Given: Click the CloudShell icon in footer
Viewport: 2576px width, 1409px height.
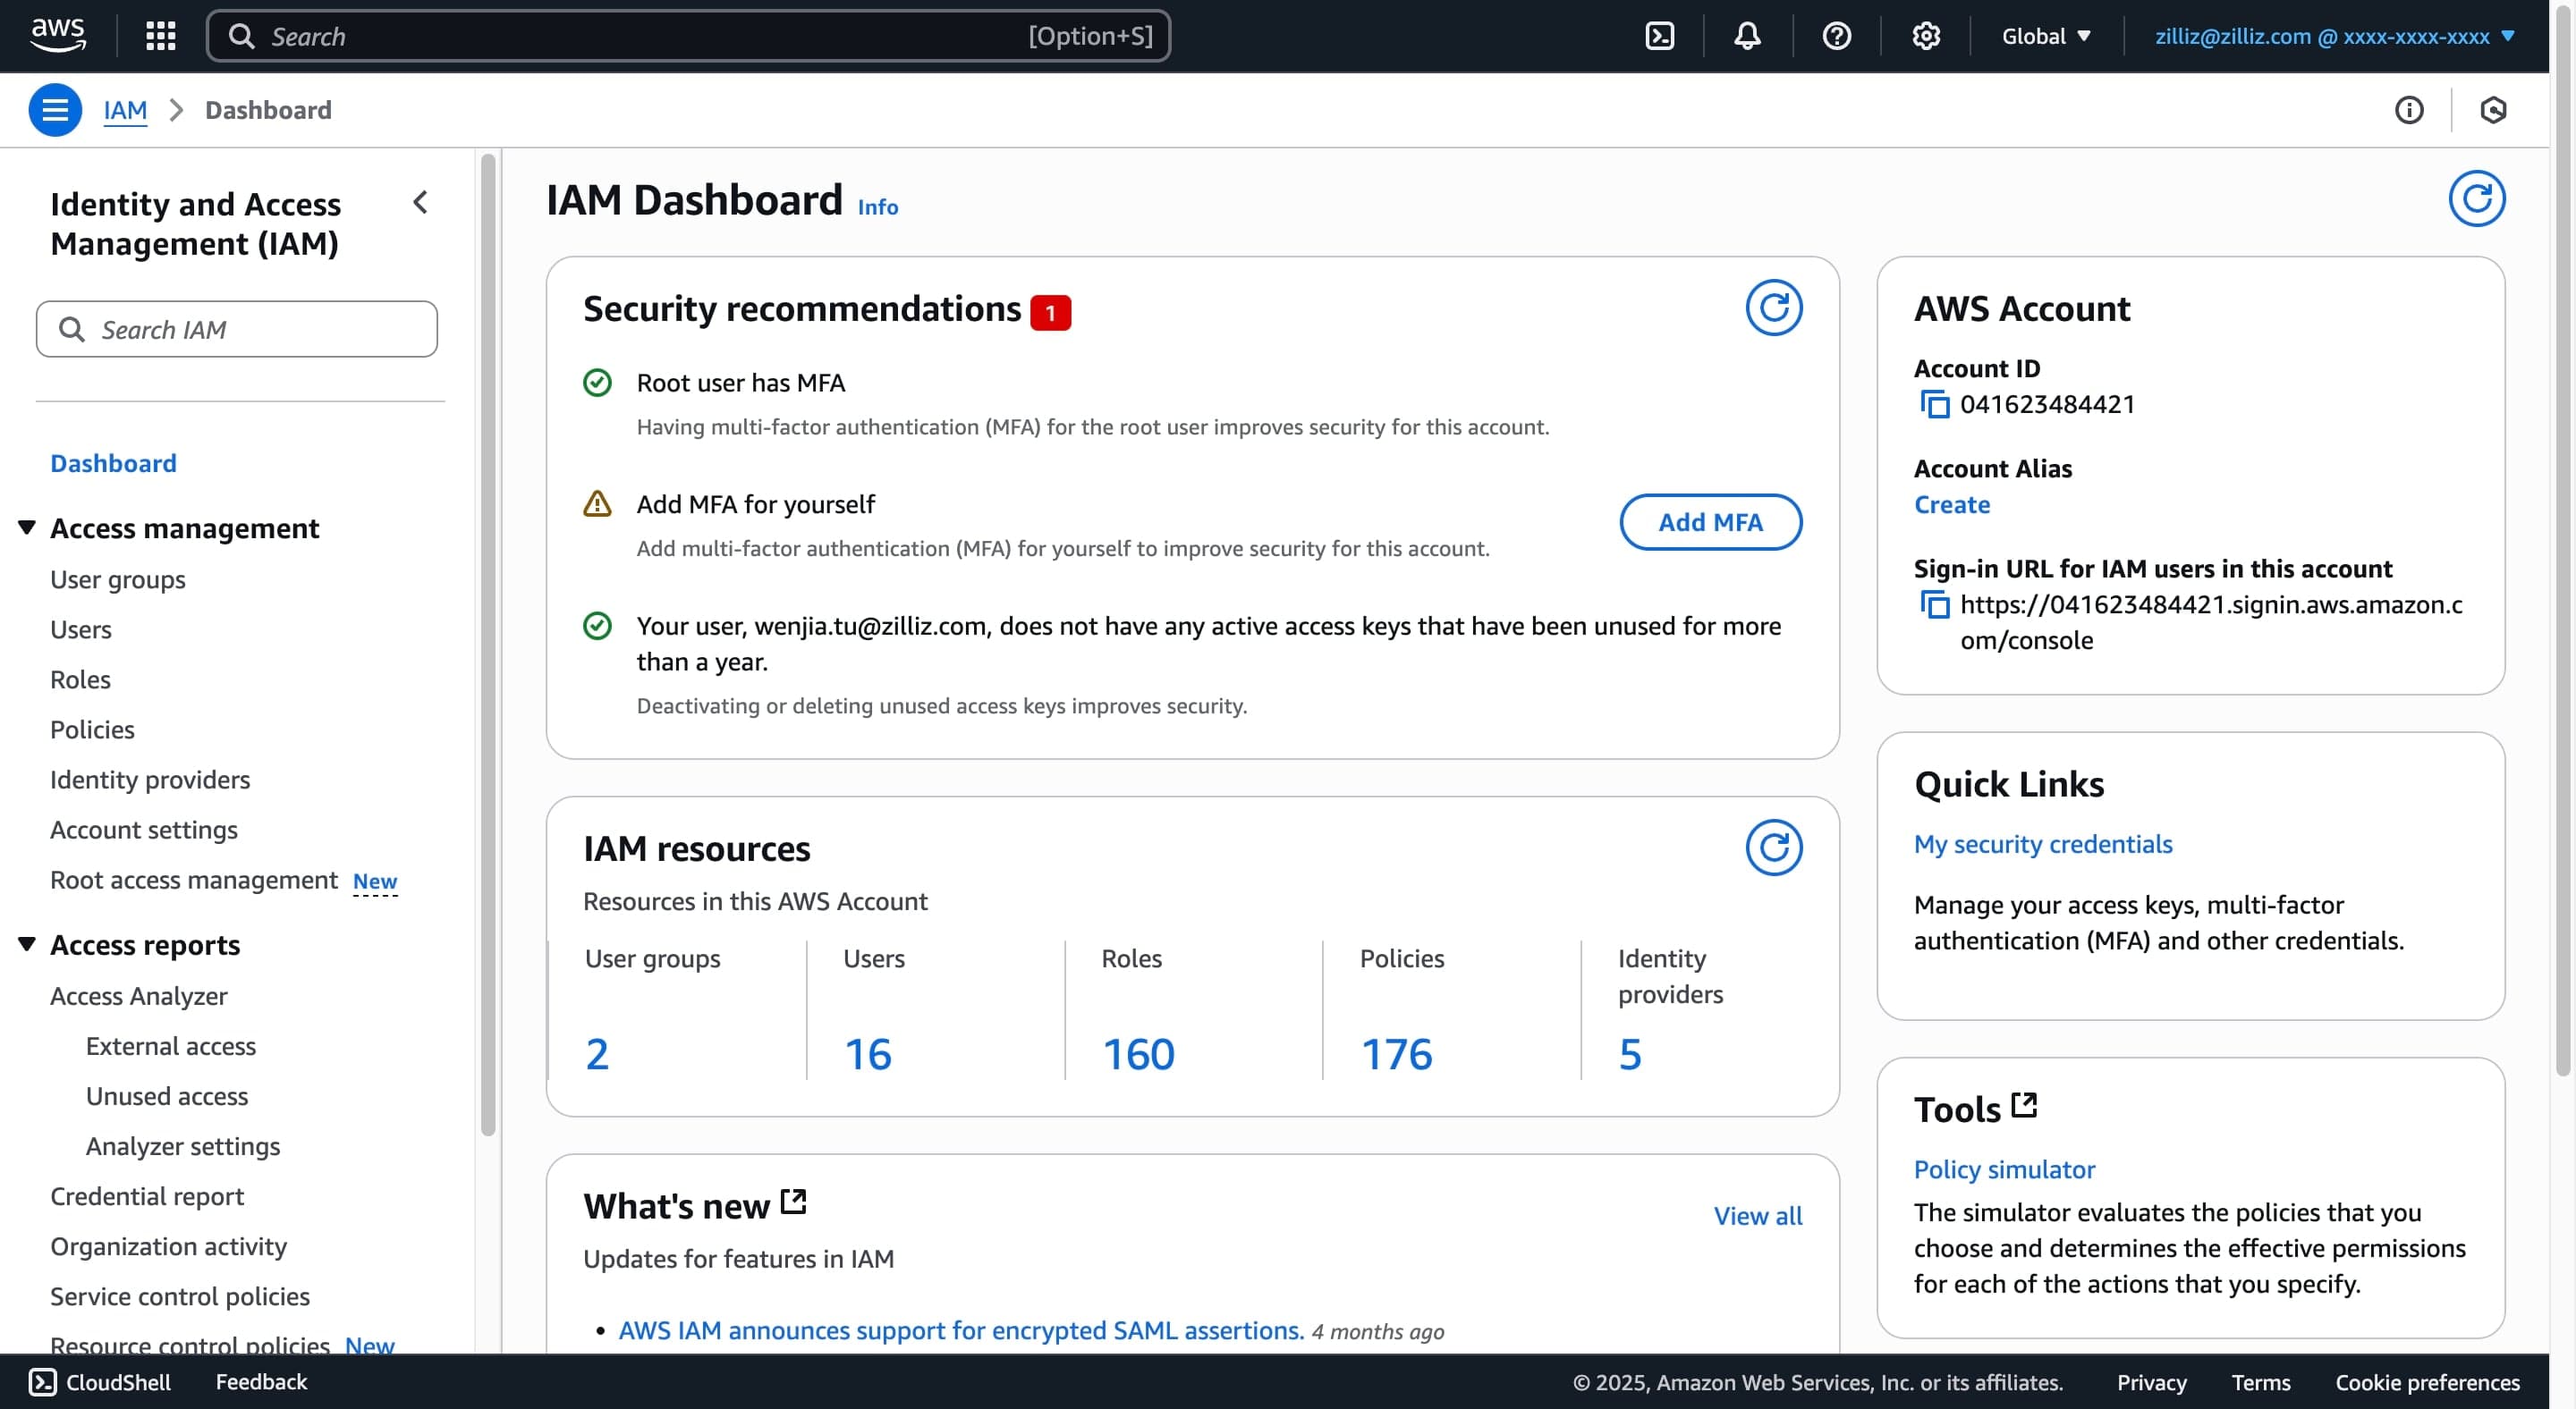Looking at the screenshot, I should [42, 1382].
